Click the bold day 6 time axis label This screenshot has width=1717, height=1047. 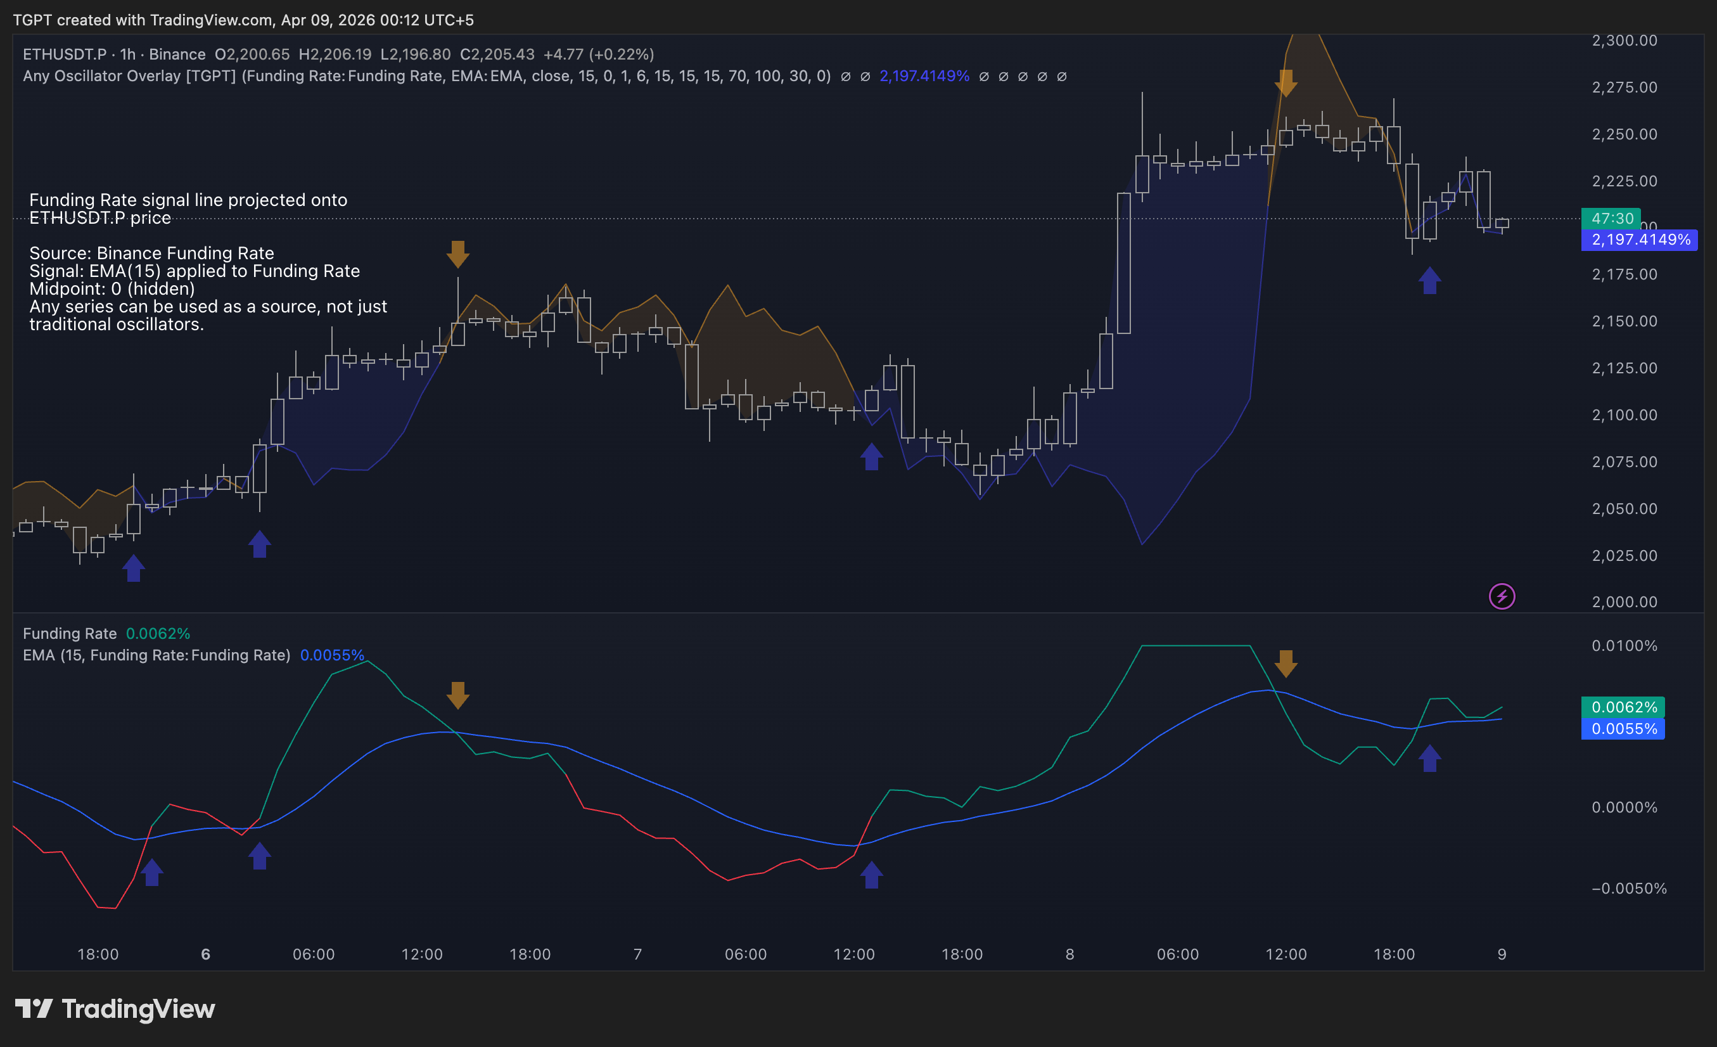(x=205, y=954)
